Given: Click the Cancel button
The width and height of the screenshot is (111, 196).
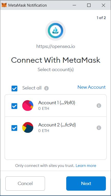Looking at the screenshot, I should point(25,184).
